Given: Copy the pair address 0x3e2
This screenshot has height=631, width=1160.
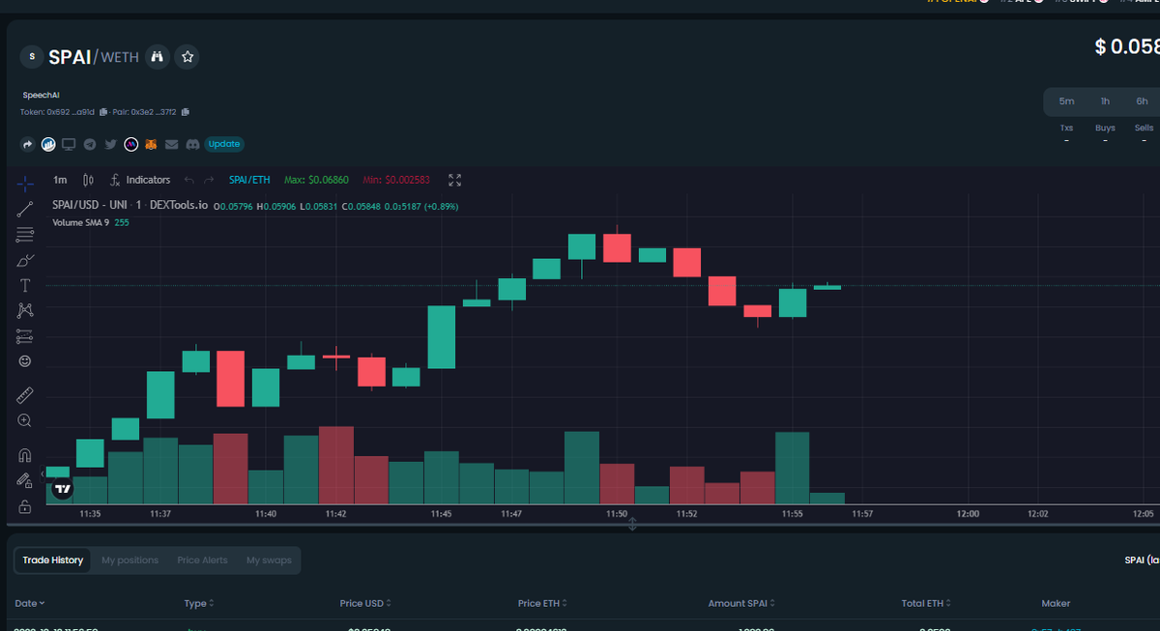Looking at the screenshot, I should coord(186,112).
